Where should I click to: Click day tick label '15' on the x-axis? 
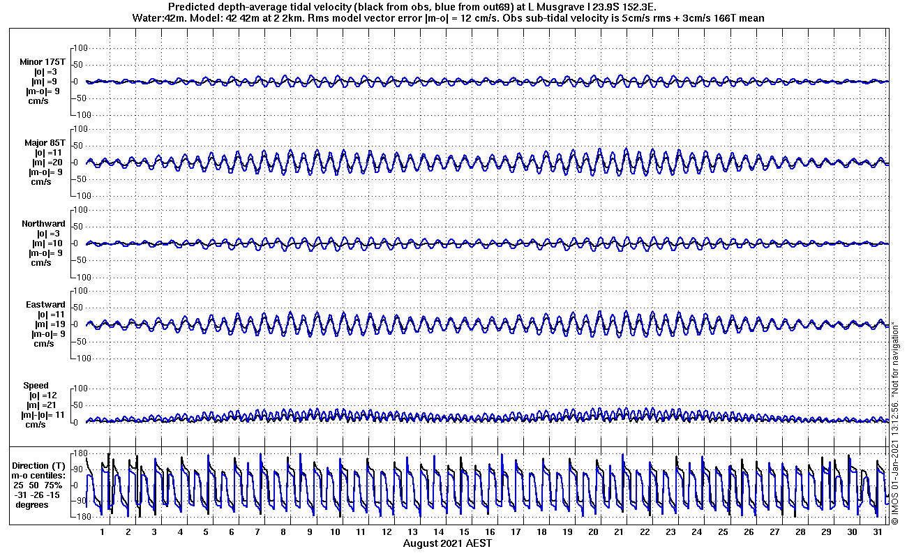[x=465, y=532]
